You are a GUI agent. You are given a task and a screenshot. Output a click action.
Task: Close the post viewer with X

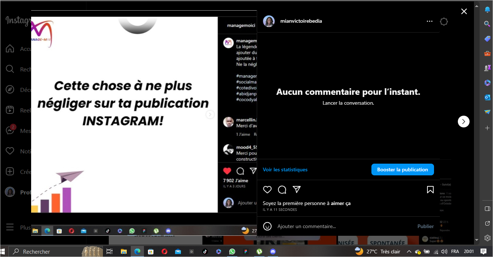(464, 11)
